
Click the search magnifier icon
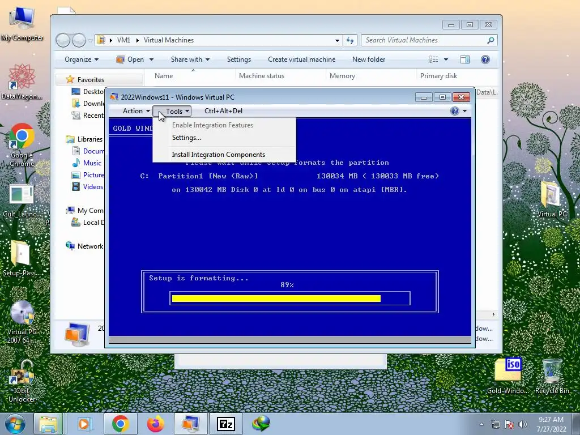click(491, 40)
